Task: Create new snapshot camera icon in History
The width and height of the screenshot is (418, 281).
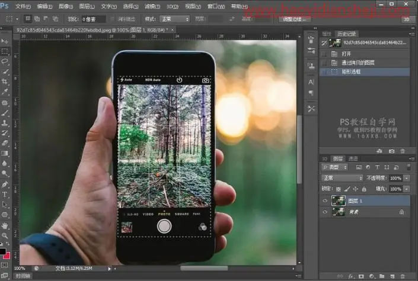Action: click(x=391, y=151)
